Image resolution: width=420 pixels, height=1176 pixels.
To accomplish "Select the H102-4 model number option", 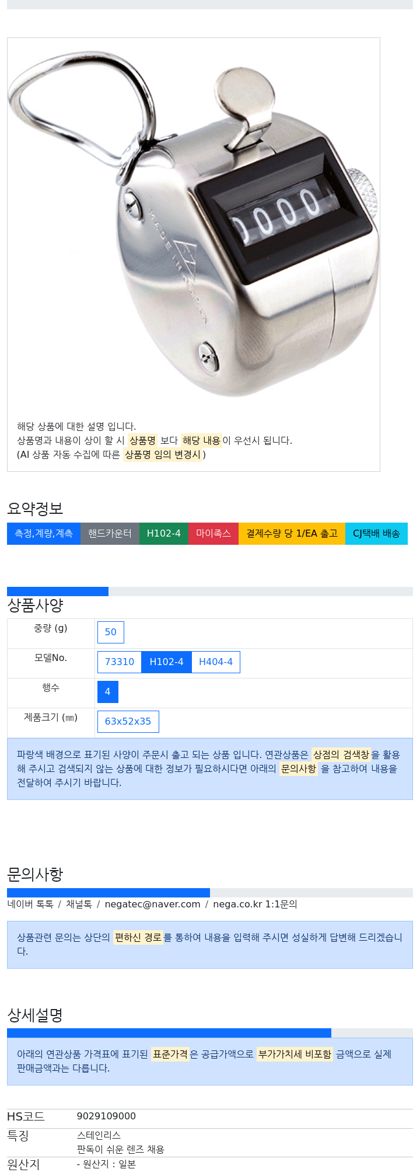I will (x=166, y=662).
